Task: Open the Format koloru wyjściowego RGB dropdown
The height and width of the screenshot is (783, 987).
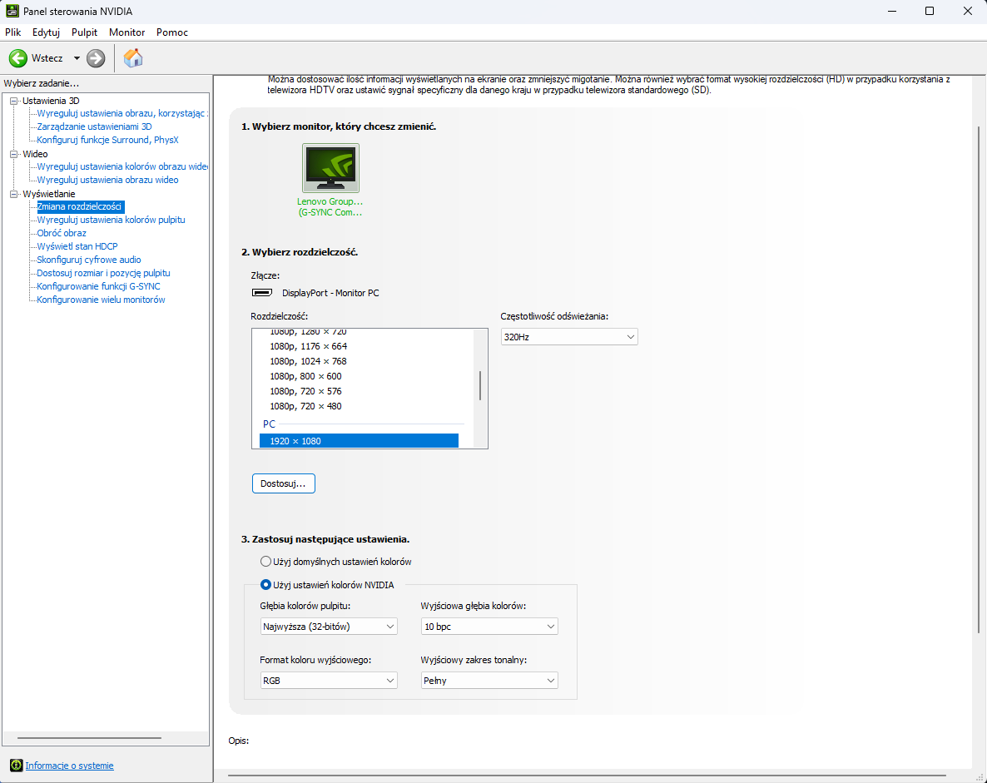Action: point(329,681)
